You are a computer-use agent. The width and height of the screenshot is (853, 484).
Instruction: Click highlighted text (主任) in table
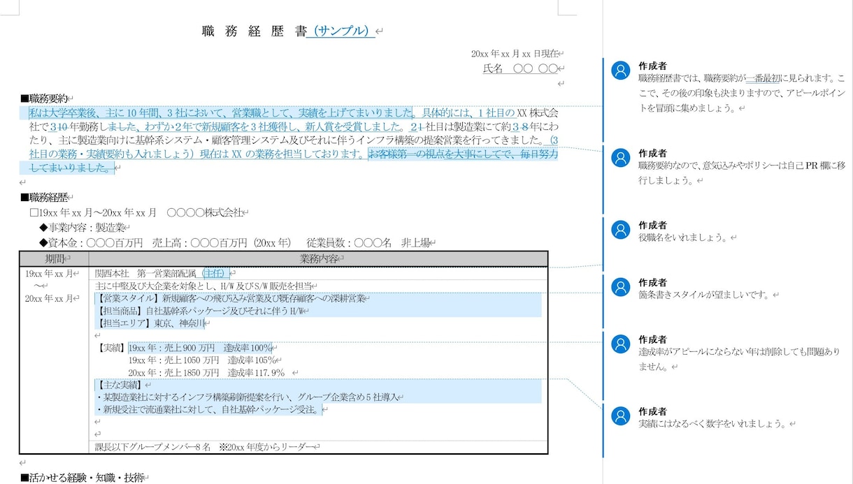215,273
